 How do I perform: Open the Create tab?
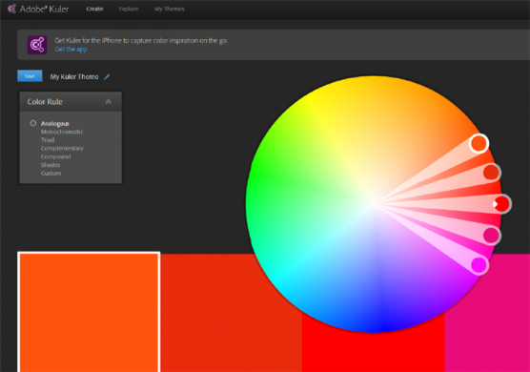pos(94,9)
